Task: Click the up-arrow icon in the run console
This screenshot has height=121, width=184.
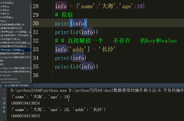Action: [x=4, y=90]
